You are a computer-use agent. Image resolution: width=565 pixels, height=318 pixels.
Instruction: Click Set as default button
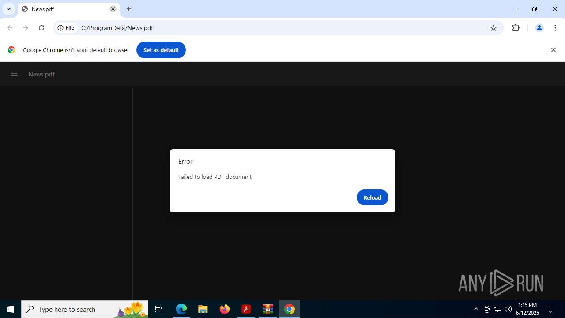click(x=161, y=50)
